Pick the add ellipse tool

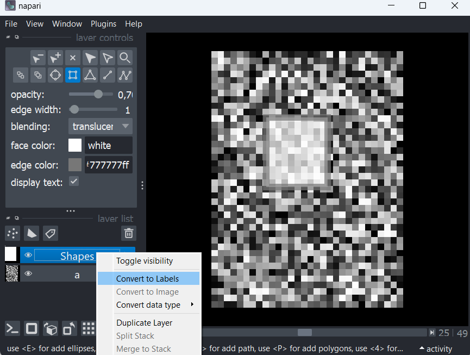55,75
